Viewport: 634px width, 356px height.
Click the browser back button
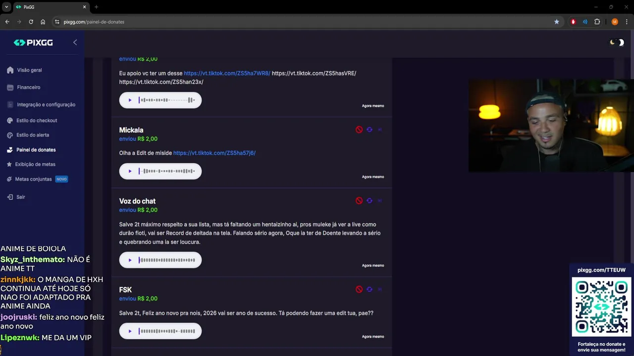click(x=7, y=22)
